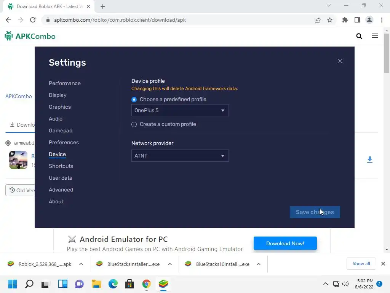Go back in browser history

8,20
